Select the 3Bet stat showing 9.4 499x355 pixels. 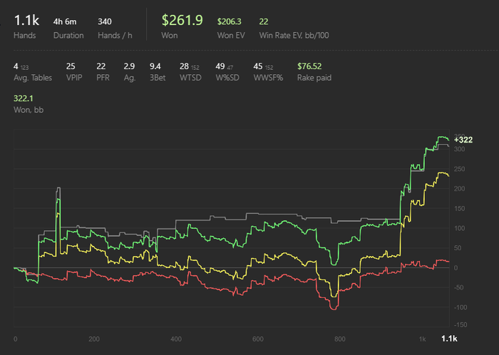[157, 71]
